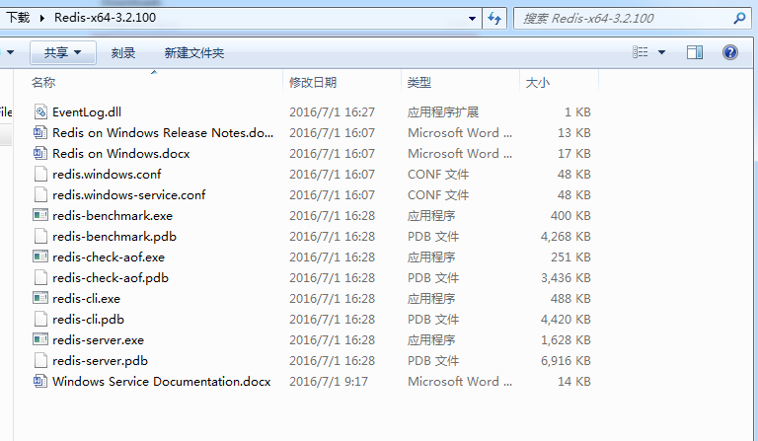This screenshot has width=758, height=441.
Task: Open the help question mark icon
Action: (730, 52)
